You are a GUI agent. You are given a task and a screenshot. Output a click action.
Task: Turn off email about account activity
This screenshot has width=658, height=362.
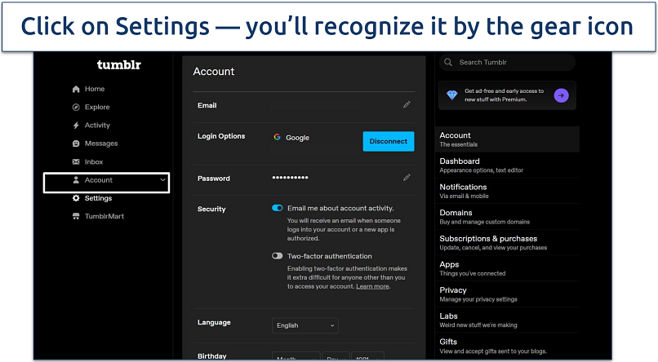click(278, 208)
